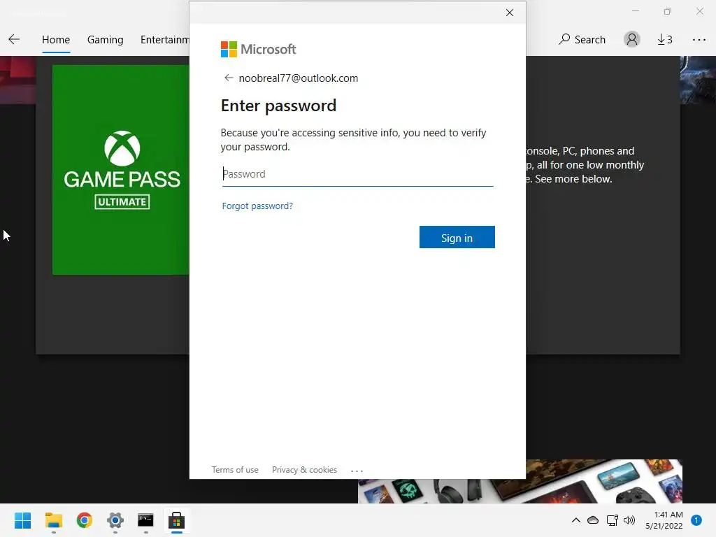Open Settings gear from taskbar
Screen dimensions: 716x537
click(115, 520)
